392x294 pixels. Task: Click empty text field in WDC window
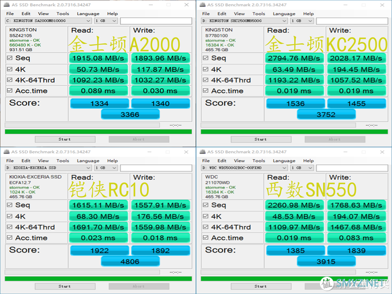352,168
